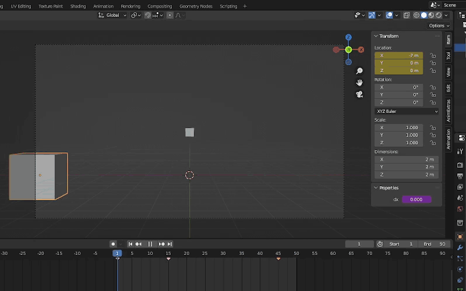Switch to the Animation workspace
The image size is (466, 291).
tap(103, 6)
